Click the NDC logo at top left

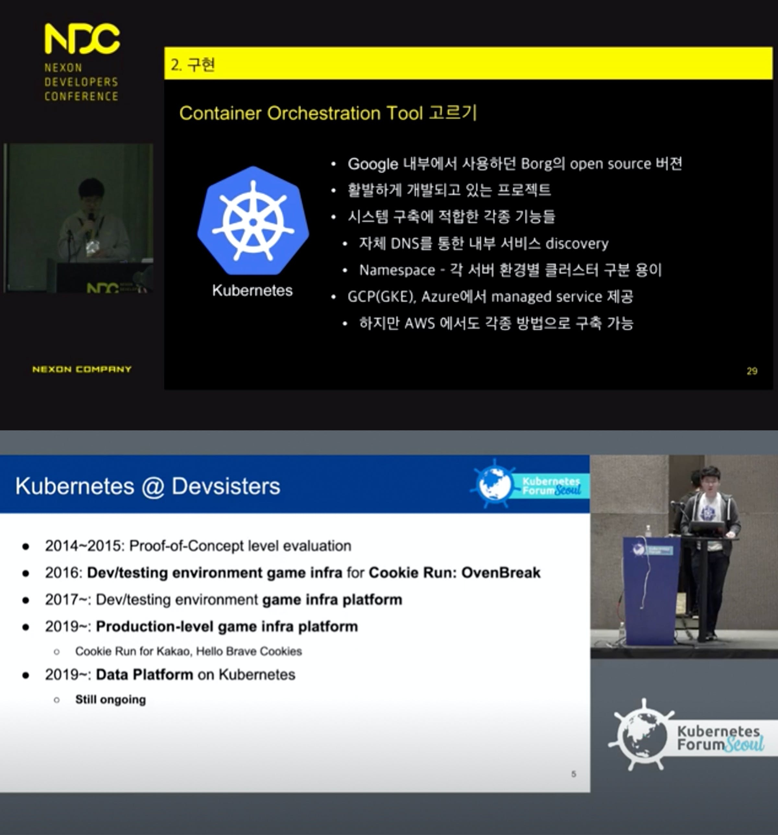pos(82,39)
